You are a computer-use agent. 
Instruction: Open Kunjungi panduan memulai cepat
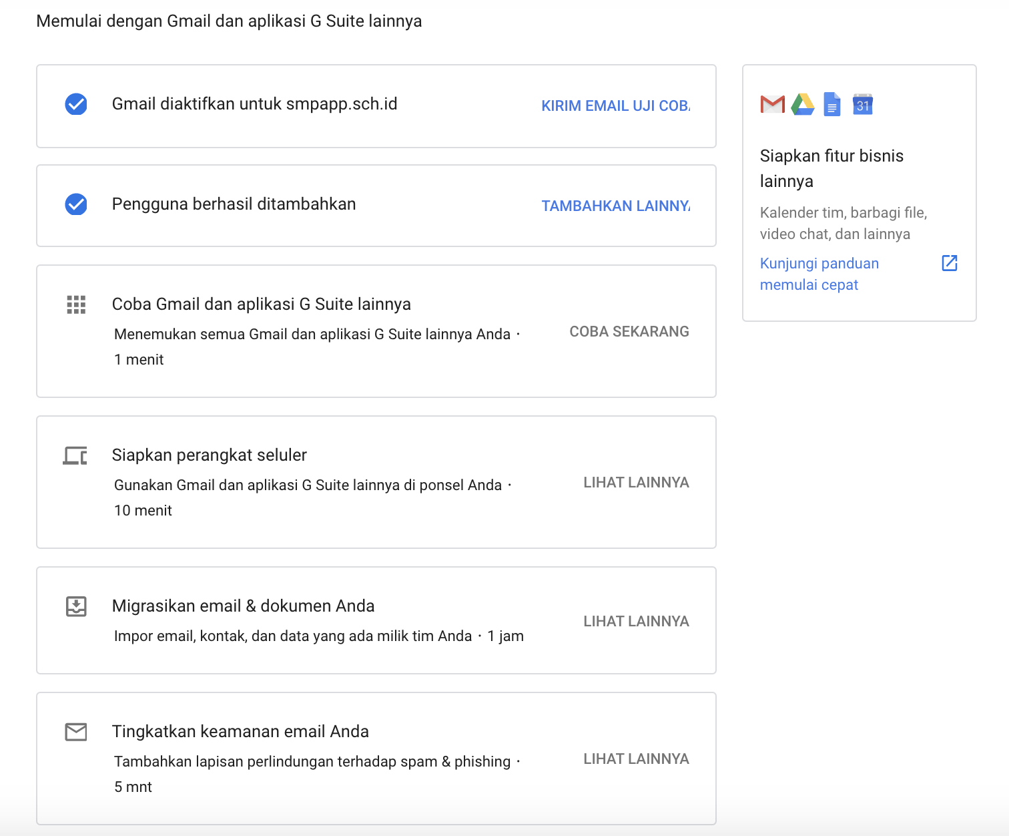click(819, 274)
